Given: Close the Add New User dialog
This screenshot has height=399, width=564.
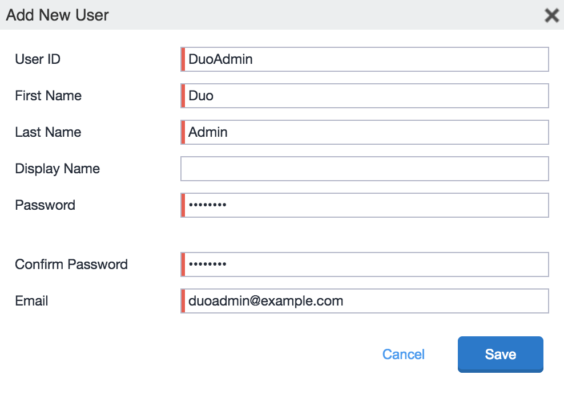Looking at the screenshot, I should click(x=551, y=15).
